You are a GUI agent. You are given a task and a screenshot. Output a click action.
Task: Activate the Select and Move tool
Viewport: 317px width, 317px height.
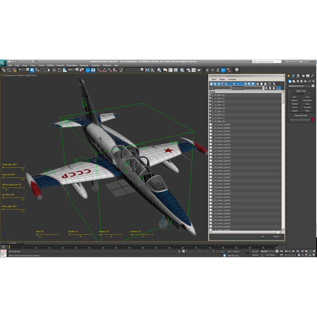(54, 70)
